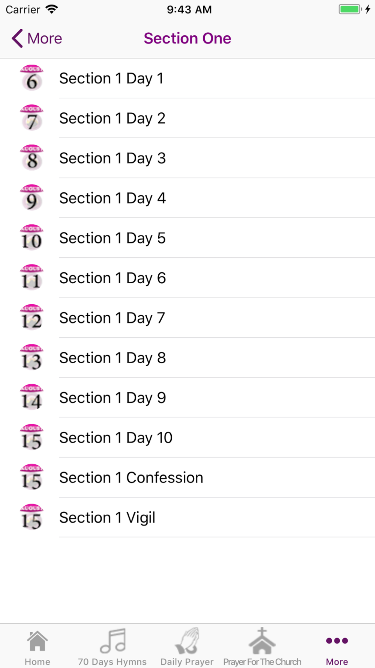Tap the battery indicator in status bar
Viewport: 375px width, 668px height.
[350, 9]
